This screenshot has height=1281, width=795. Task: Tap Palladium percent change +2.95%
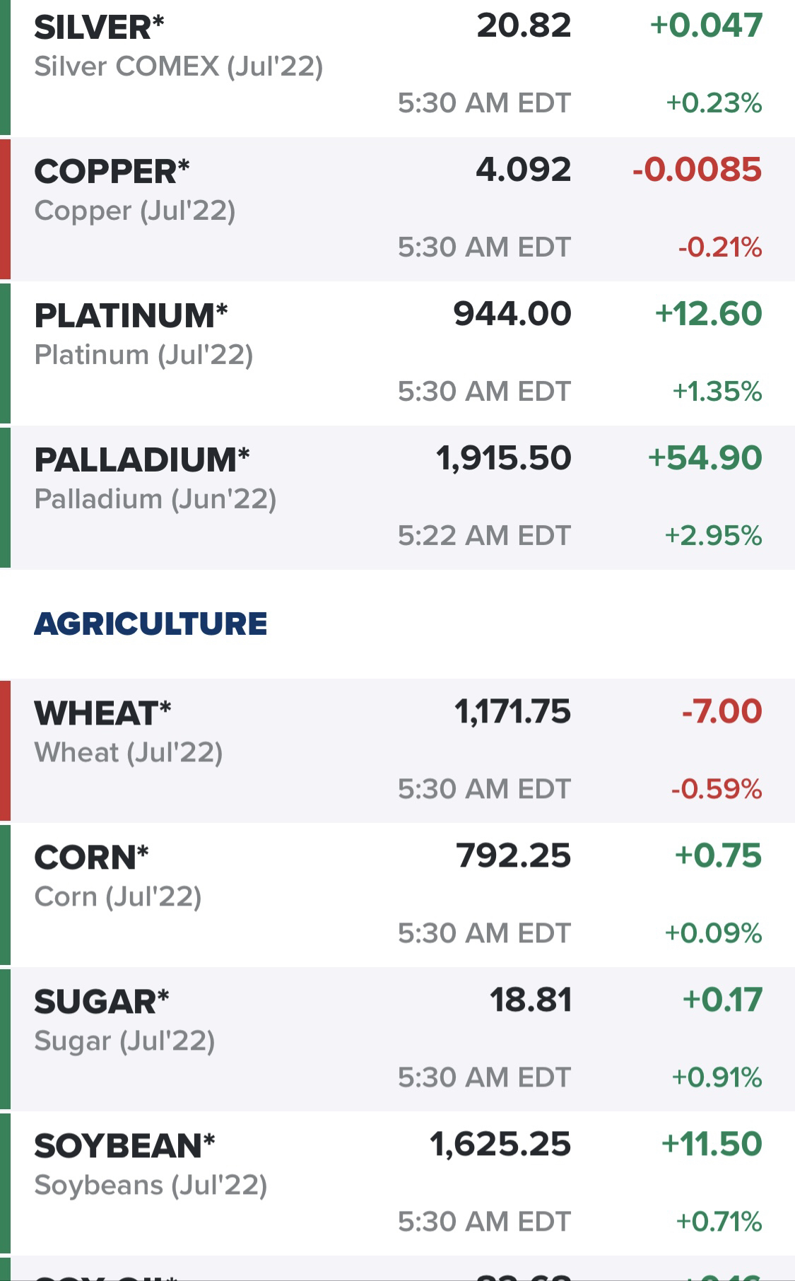click(x=713, y=536)
